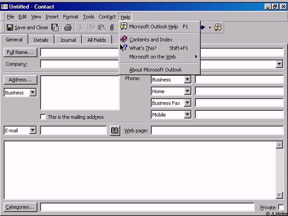Open the File menu
This screenshot has height=216, width=288.
tap(10, 17)
